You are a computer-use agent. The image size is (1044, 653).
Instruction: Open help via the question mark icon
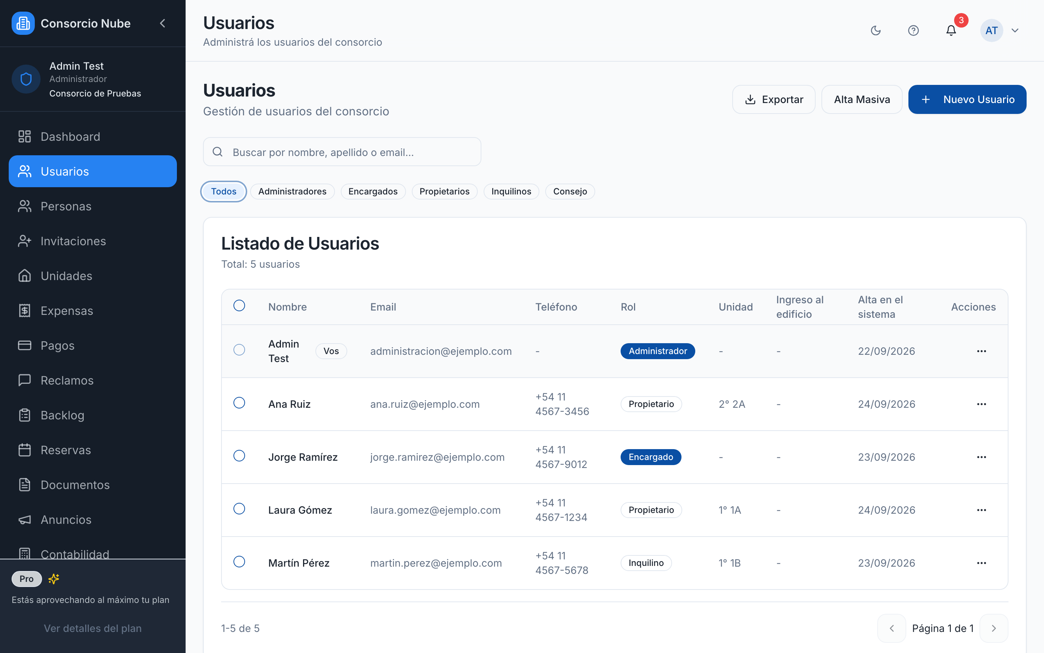pyautogui.click(x=913, y=30)
